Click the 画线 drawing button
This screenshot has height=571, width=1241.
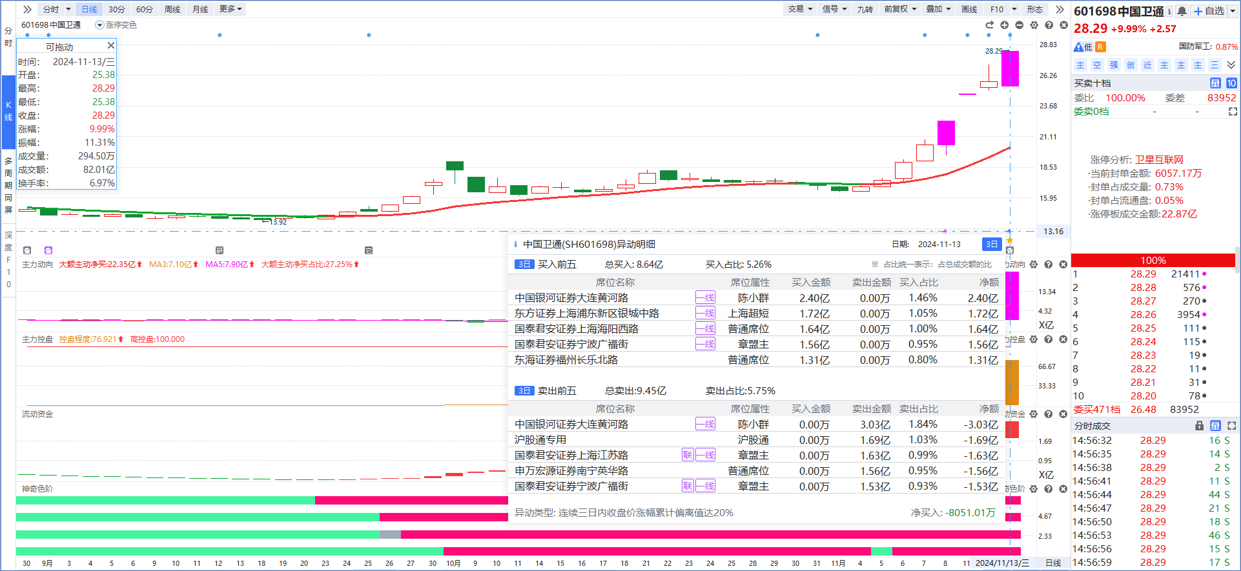(x=969, y=9)
